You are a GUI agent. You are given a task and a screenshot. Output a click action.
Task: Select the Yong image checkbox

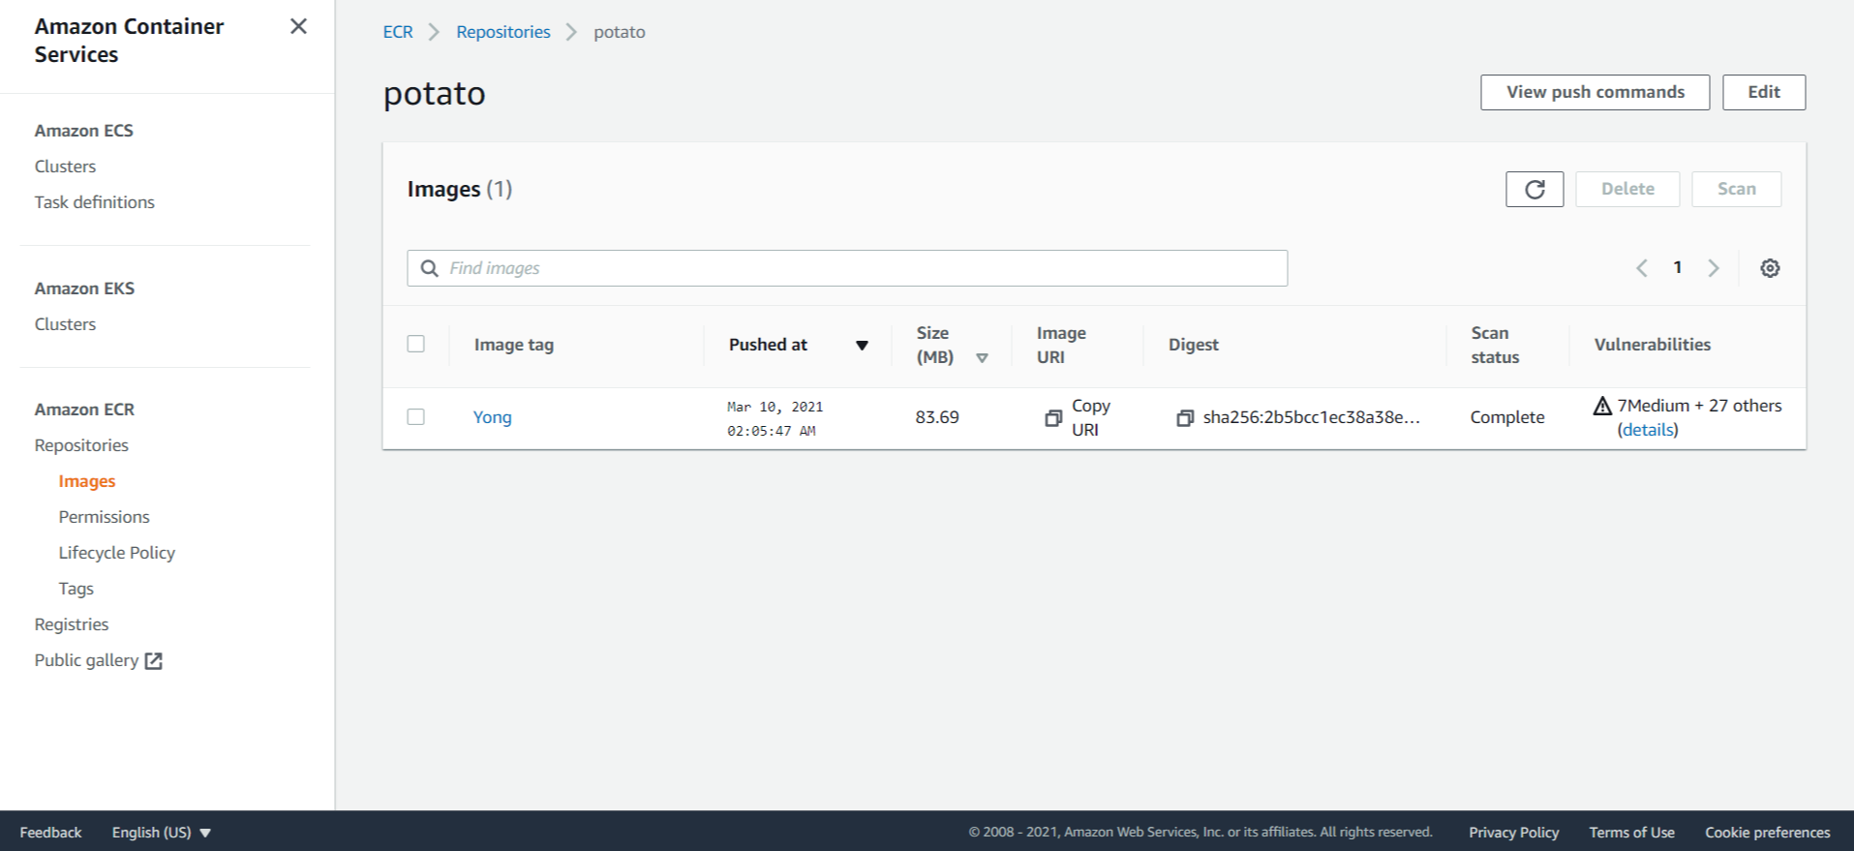416,417
